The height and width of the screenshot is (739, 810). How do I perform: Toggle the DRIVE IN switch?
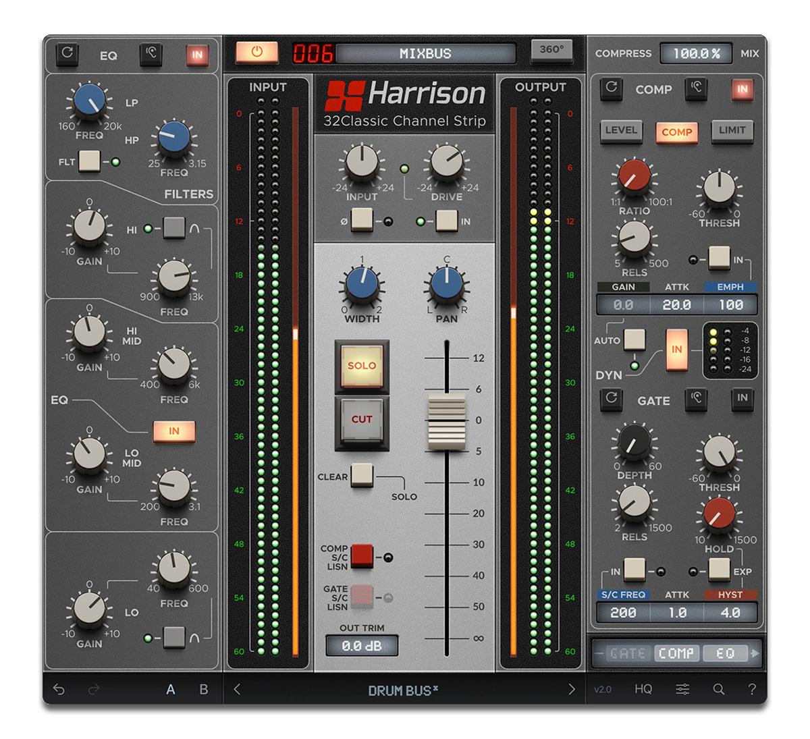click(446, 220)
